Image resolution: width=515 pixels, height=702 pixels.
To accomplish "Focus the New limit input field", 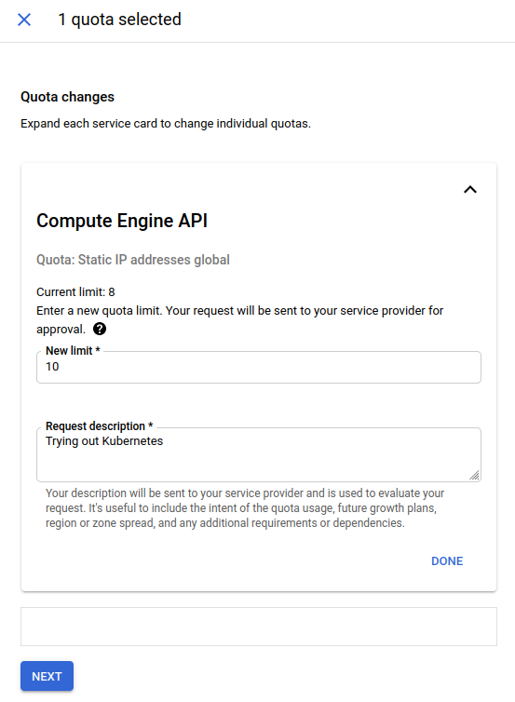I will pyautogui.click(x=258, y=367).
